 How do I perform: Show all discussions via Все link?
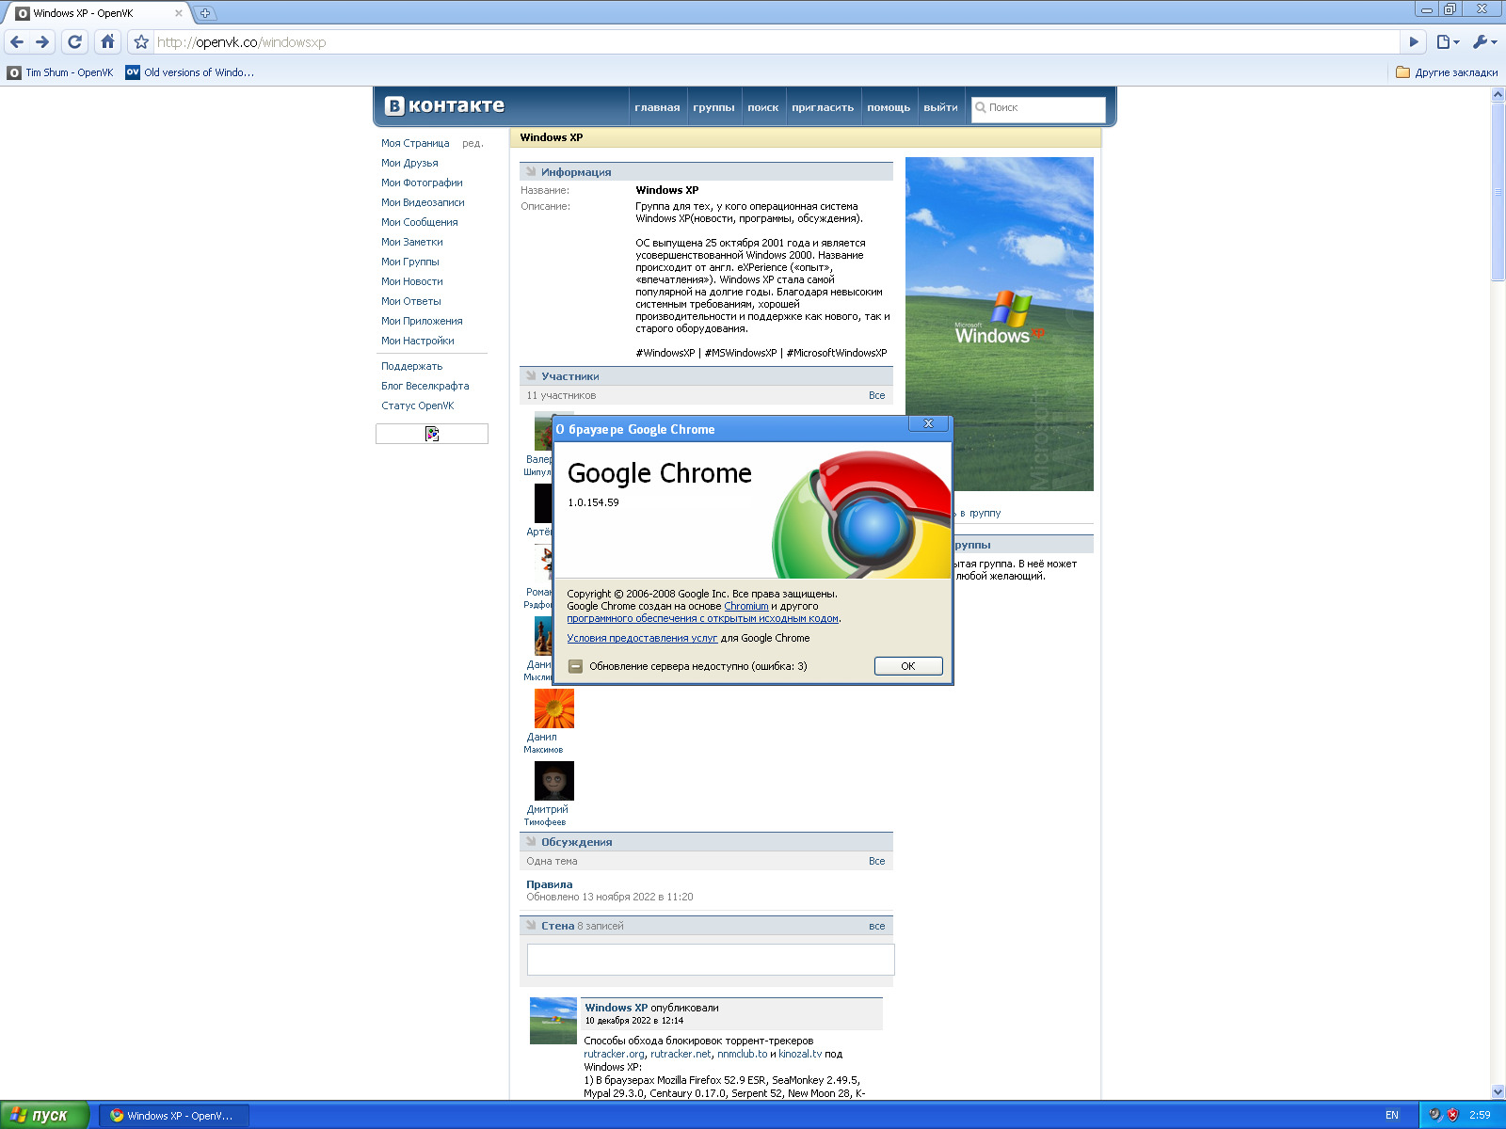pyautogui.click(x=876, y=861)
